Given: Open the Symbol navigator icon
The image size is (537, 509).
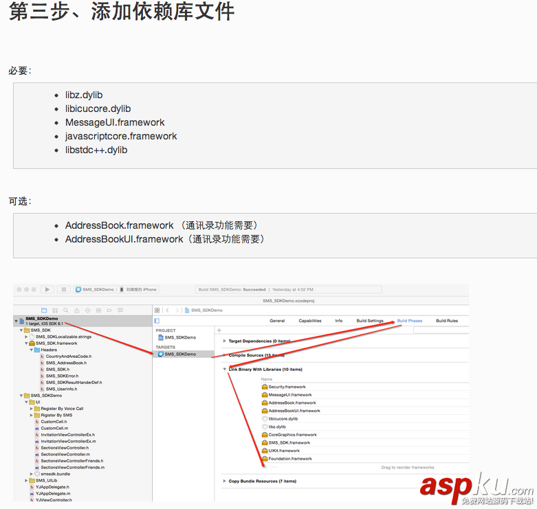Looking at the screenshot, I should tap(55, 310).
